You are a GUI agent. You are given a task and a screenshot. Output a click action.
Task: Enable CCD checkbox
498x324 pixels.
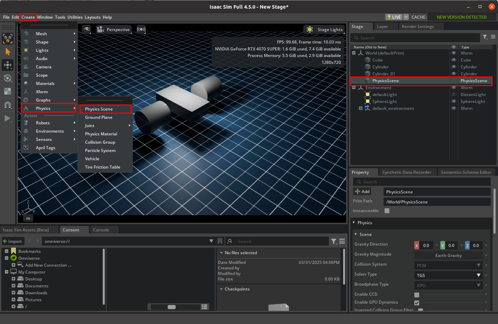pyautogui.click(x=417, y=295)
